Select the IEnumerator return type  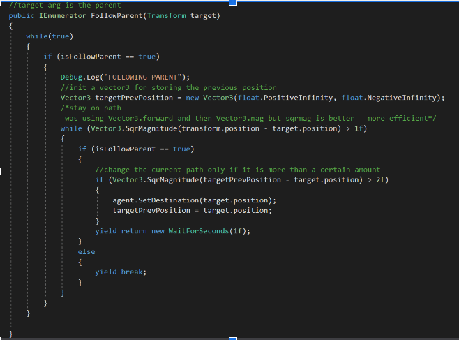(x=63, y=15)
